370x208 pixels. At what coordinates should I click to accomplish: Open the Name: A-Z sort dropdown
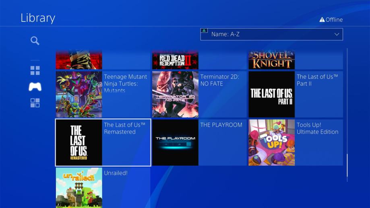point(272,34)
